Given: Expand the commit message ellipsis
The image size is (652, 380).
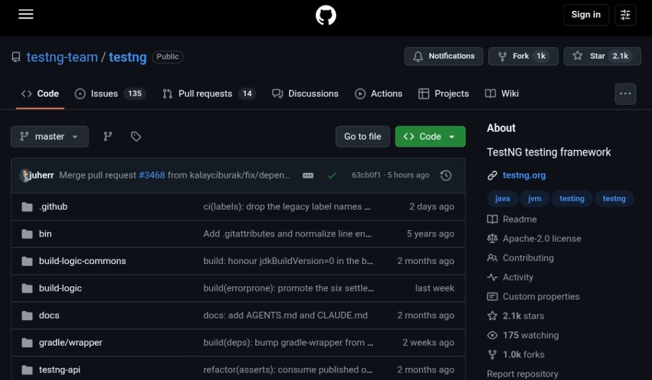Looking at the screenshot, I should click(x=308, y=175).
